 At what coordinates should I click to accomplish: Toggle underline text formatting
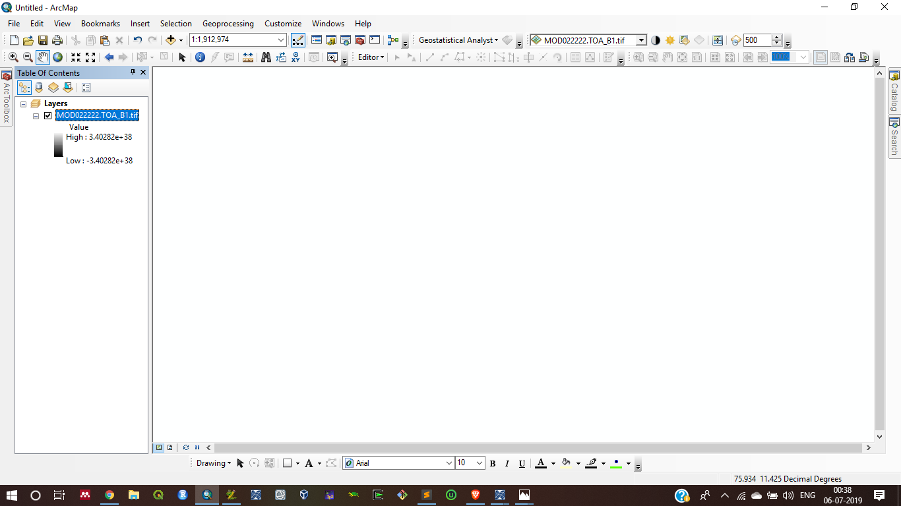(x=522, y=463)
